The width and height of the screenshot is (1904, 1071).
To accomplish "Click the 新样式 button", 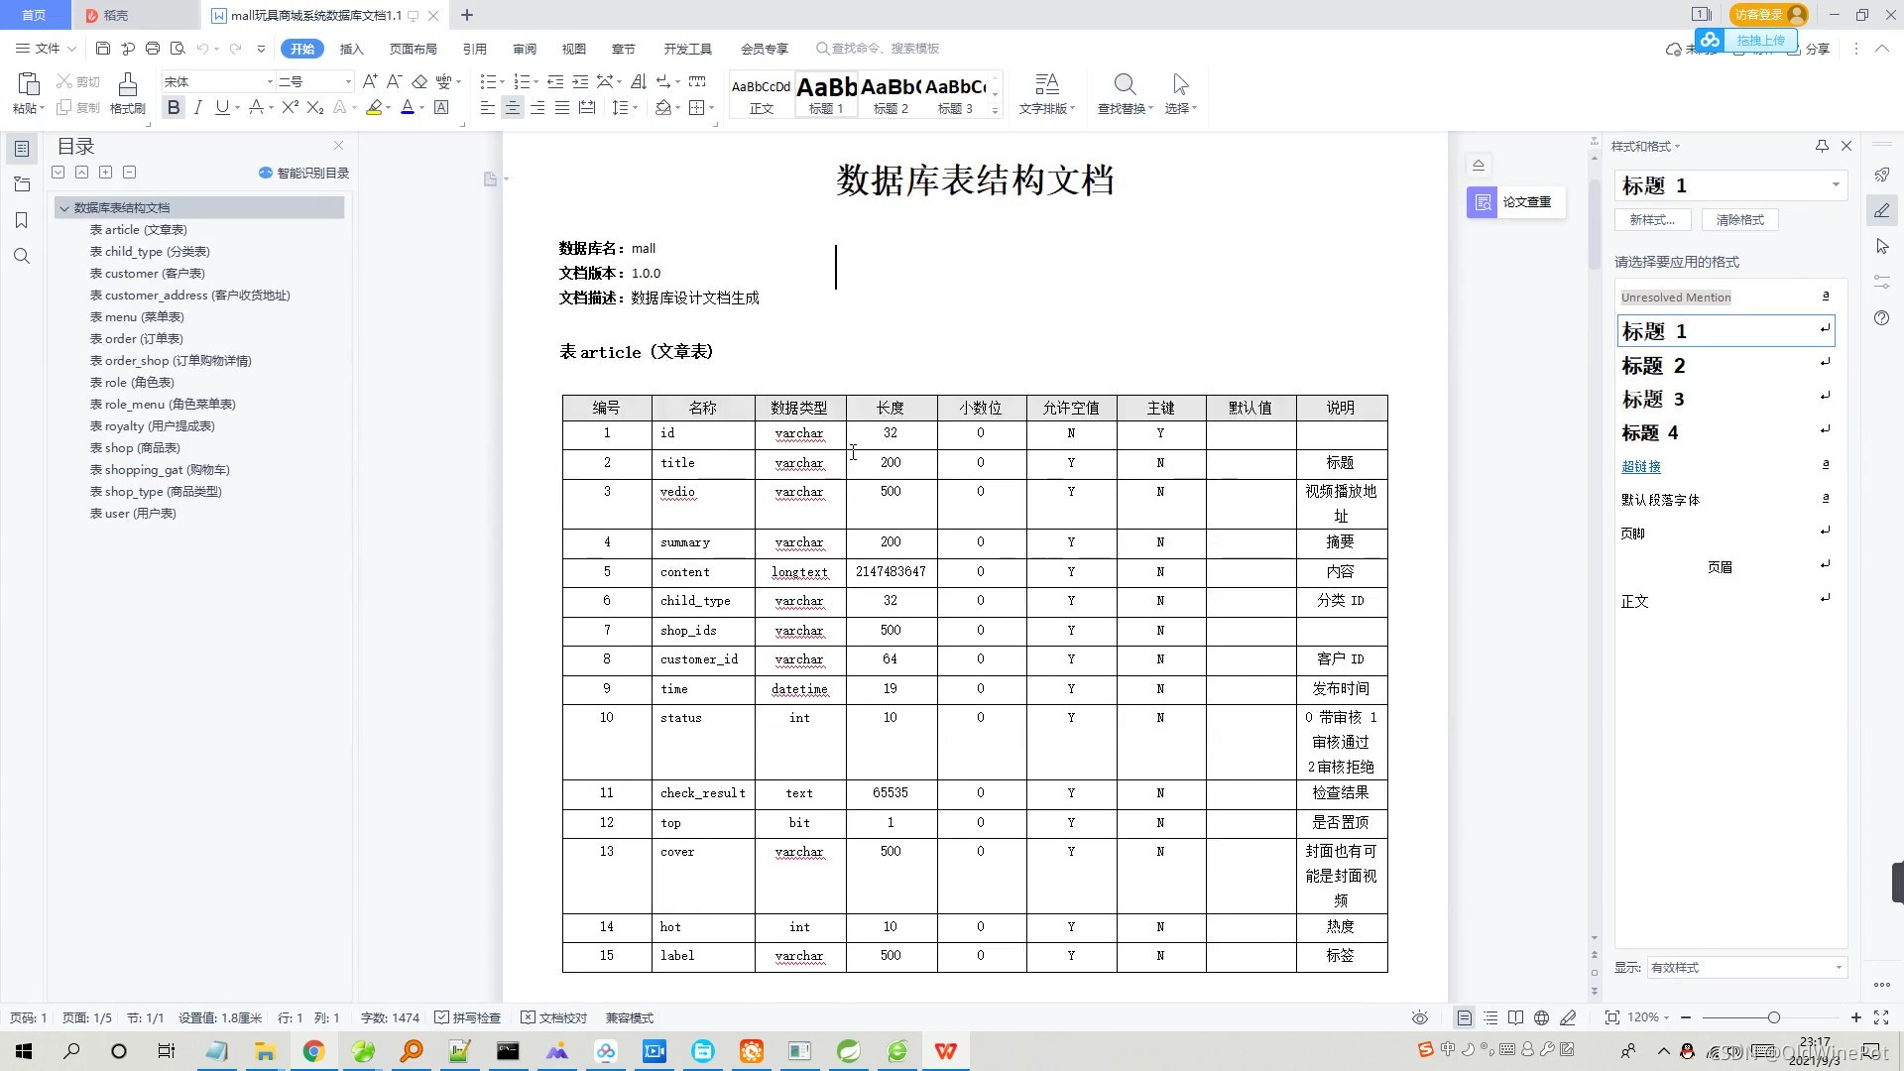I will click(1653, 220).
